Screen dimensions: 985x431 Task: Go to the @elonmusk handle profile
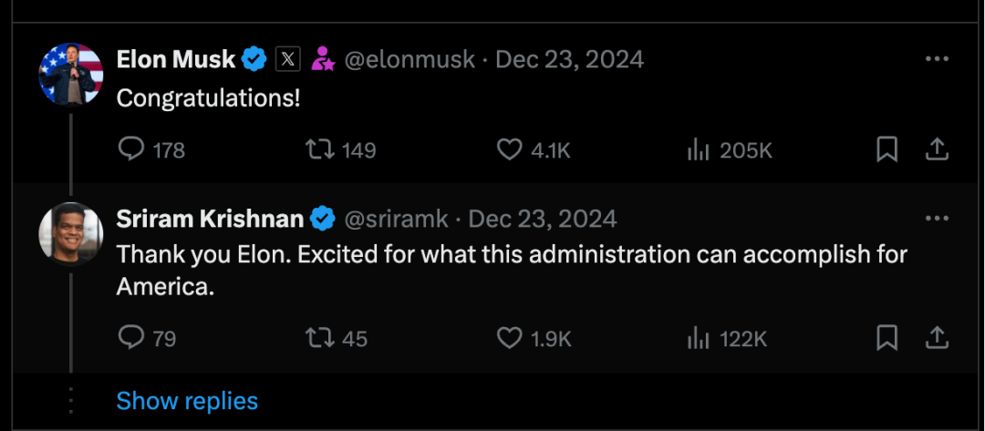410,60
